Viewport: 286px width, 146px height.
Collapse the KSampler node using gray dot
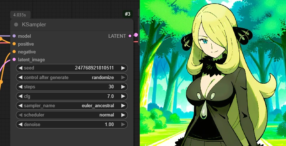point(16,25)
